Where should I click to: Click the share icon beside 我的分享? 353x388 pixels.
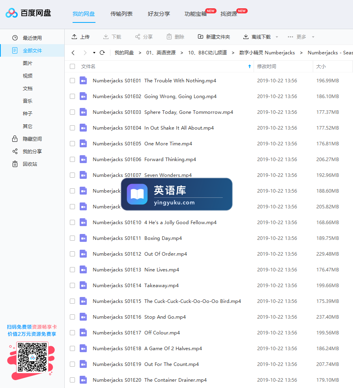tap(15, 151)
